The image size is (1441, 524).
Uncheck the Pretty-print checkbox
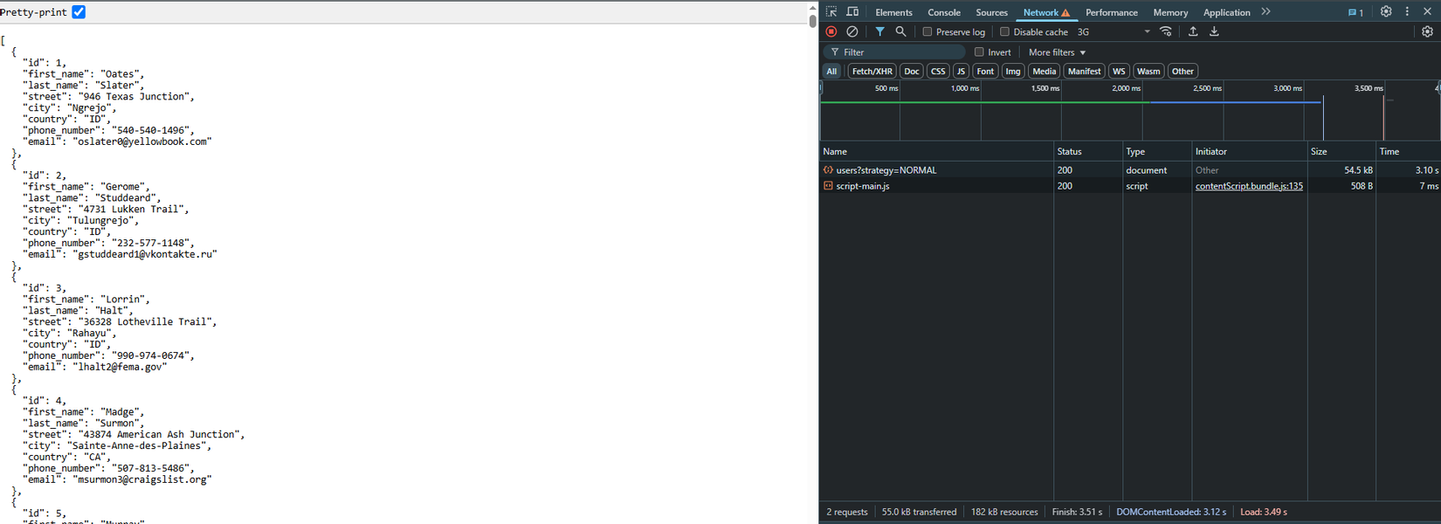[x=79, y=11]
